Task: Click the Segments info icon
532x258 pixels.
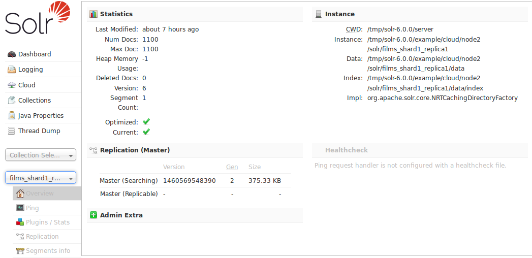Action: pos(20,250)
